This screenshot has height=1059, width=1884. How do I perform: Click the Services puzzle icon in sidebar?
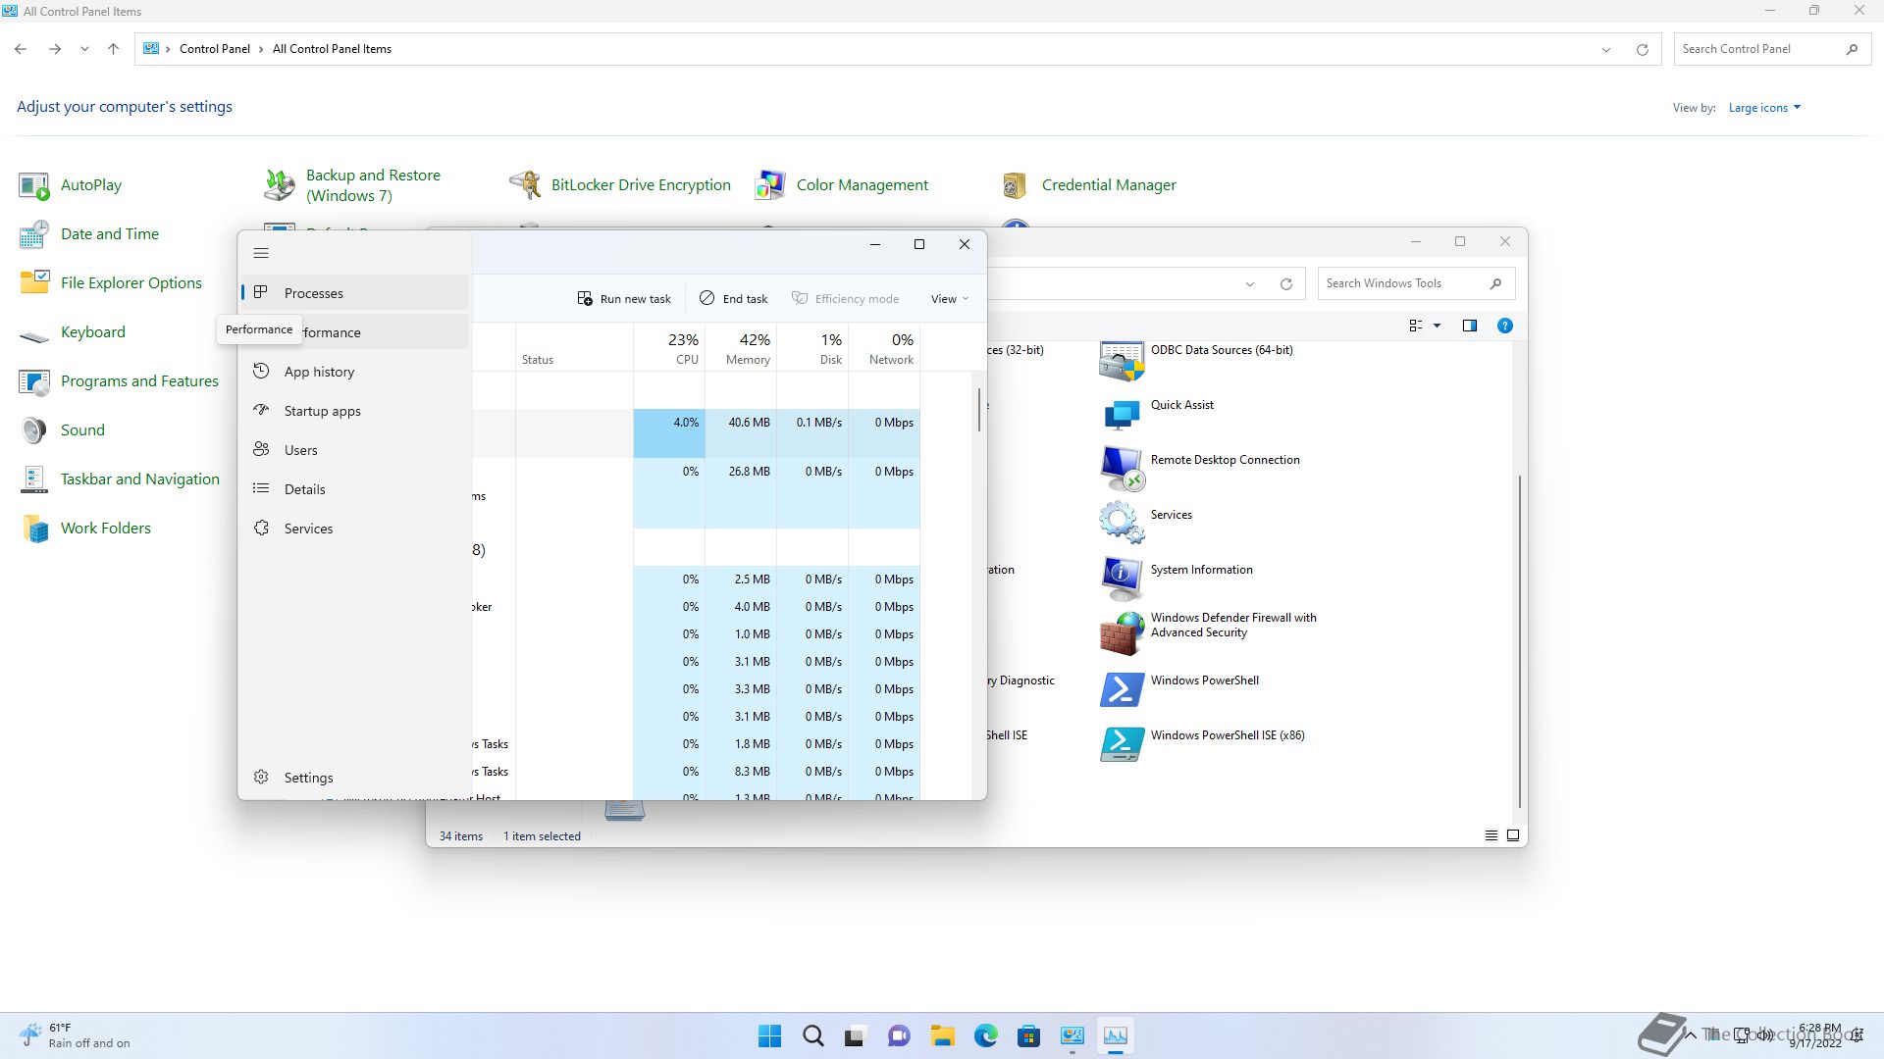tap(261, 528)
